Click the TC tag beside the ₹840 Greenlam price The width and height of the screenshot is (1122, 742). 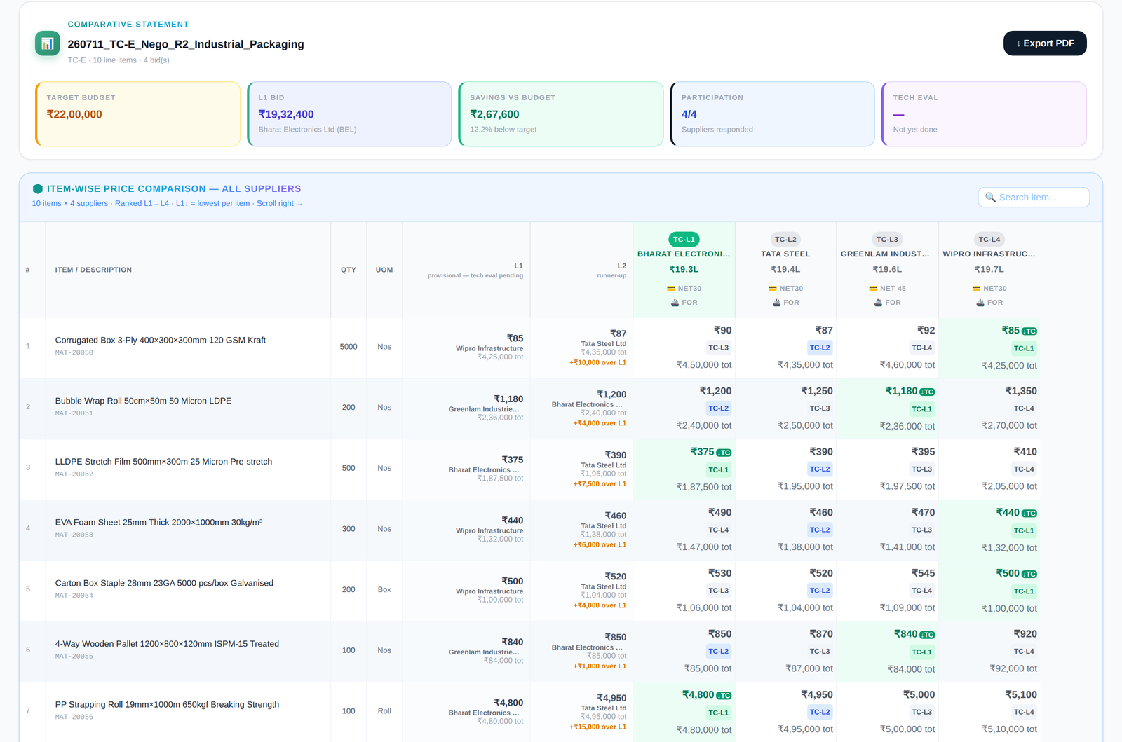click(x=927, y=635)
